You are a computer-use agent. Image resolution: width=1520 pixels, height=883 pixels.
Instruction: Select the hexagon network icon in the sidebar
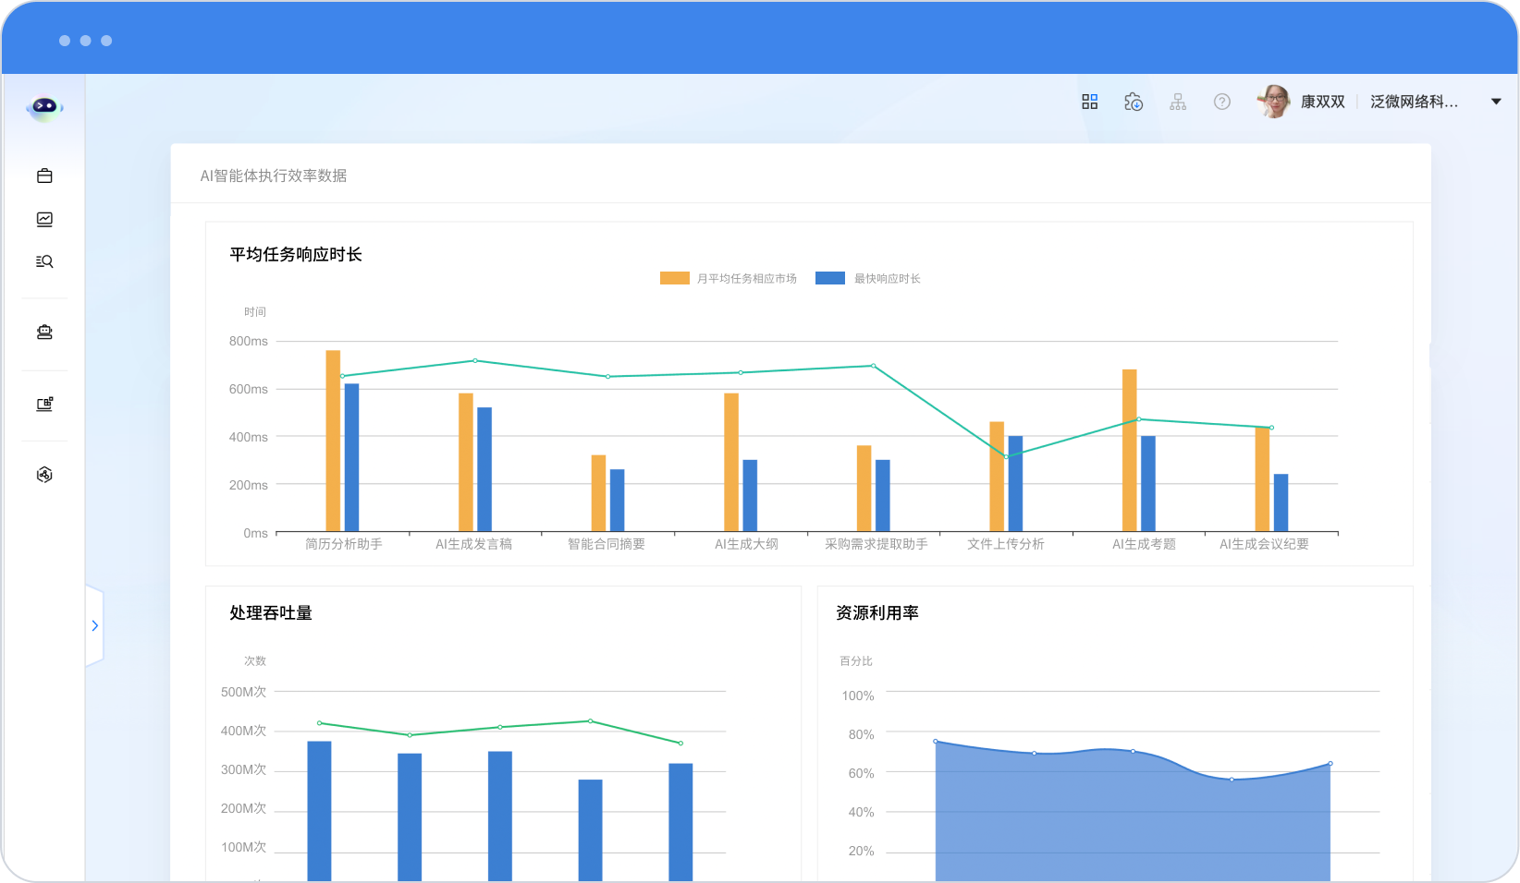[44, 475]
